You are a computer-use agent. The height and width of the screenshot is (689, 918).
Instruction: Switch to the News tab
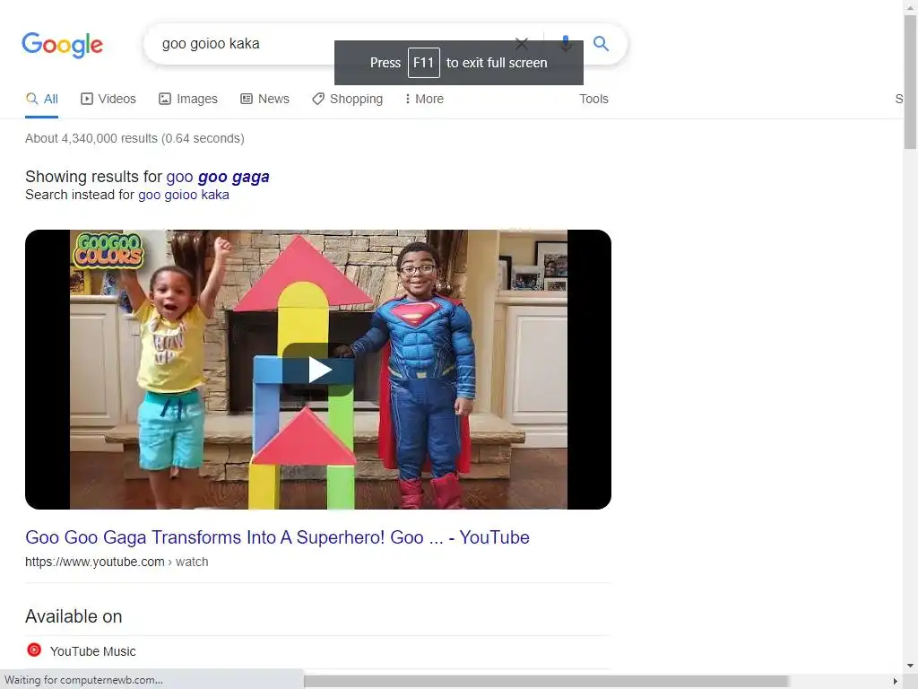pyautogui.click(x=265, y=99)
